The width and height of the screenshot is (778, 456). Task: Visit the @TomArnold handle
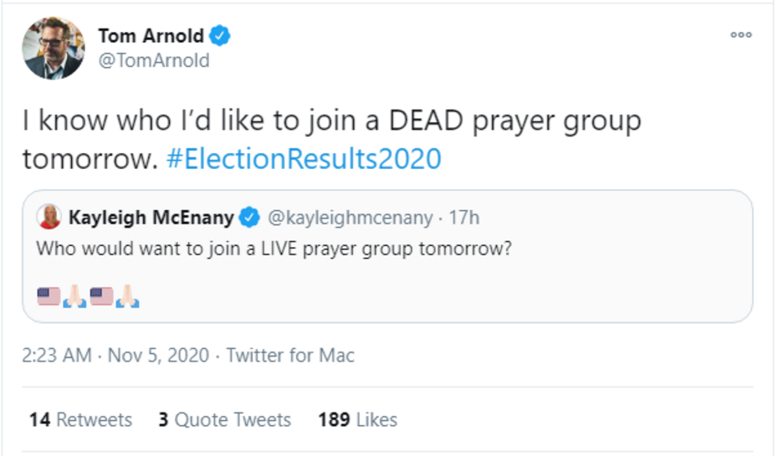click(x=154, y=61)
